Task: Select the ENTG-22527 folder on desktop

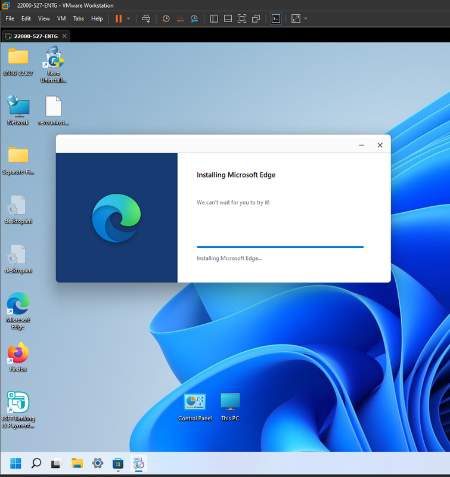Action: pos(18,61)
